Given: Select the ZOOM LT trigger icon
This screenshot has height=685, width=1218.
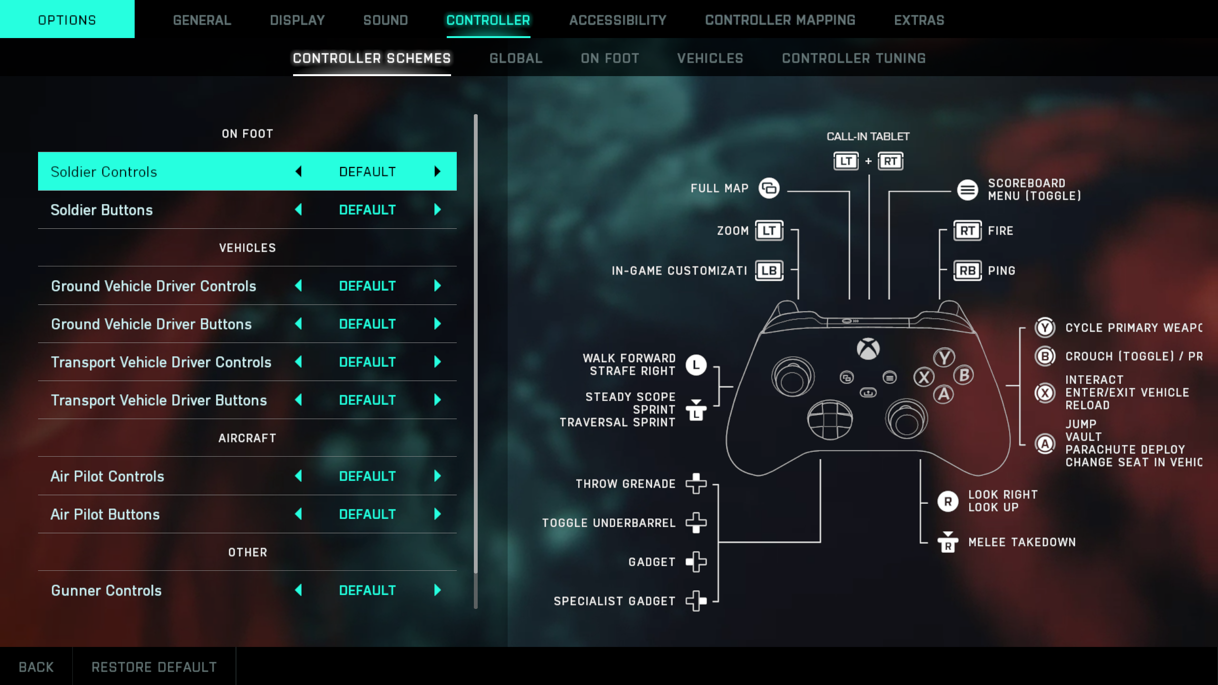Looking at the screenshot, I should coord(767,230).
